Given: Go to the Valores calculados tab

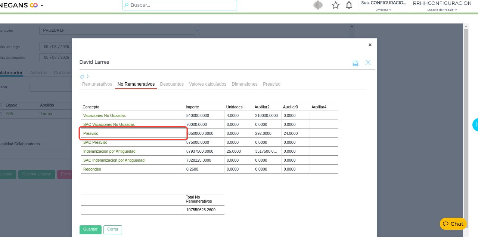Looking at the screenshot, I should 208,84.
